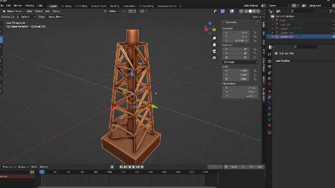Click the blue Z axis on navigation gizmo

click(210, 23)
